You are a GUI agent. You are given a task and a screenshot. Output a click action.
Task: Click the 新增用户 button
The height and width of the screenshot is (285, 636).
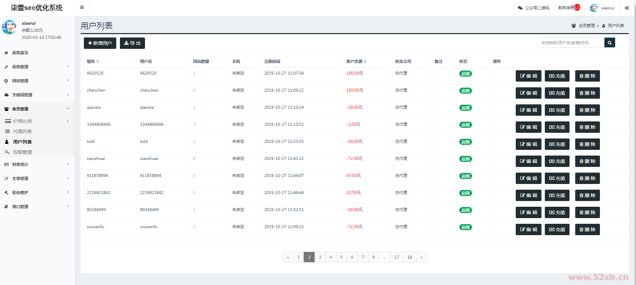(100, 43)
